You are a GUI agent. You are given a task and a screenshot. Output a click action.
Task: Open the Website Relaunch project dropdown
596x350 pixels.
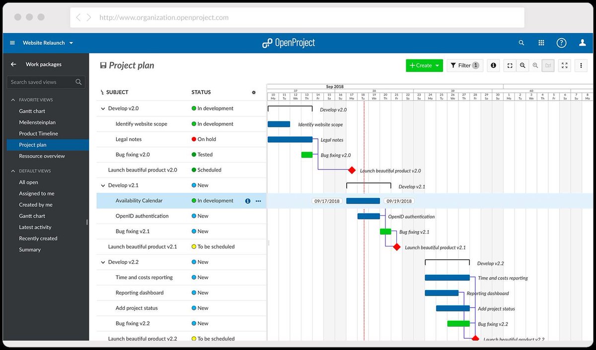pyautogui.click(x=48, y=43)
